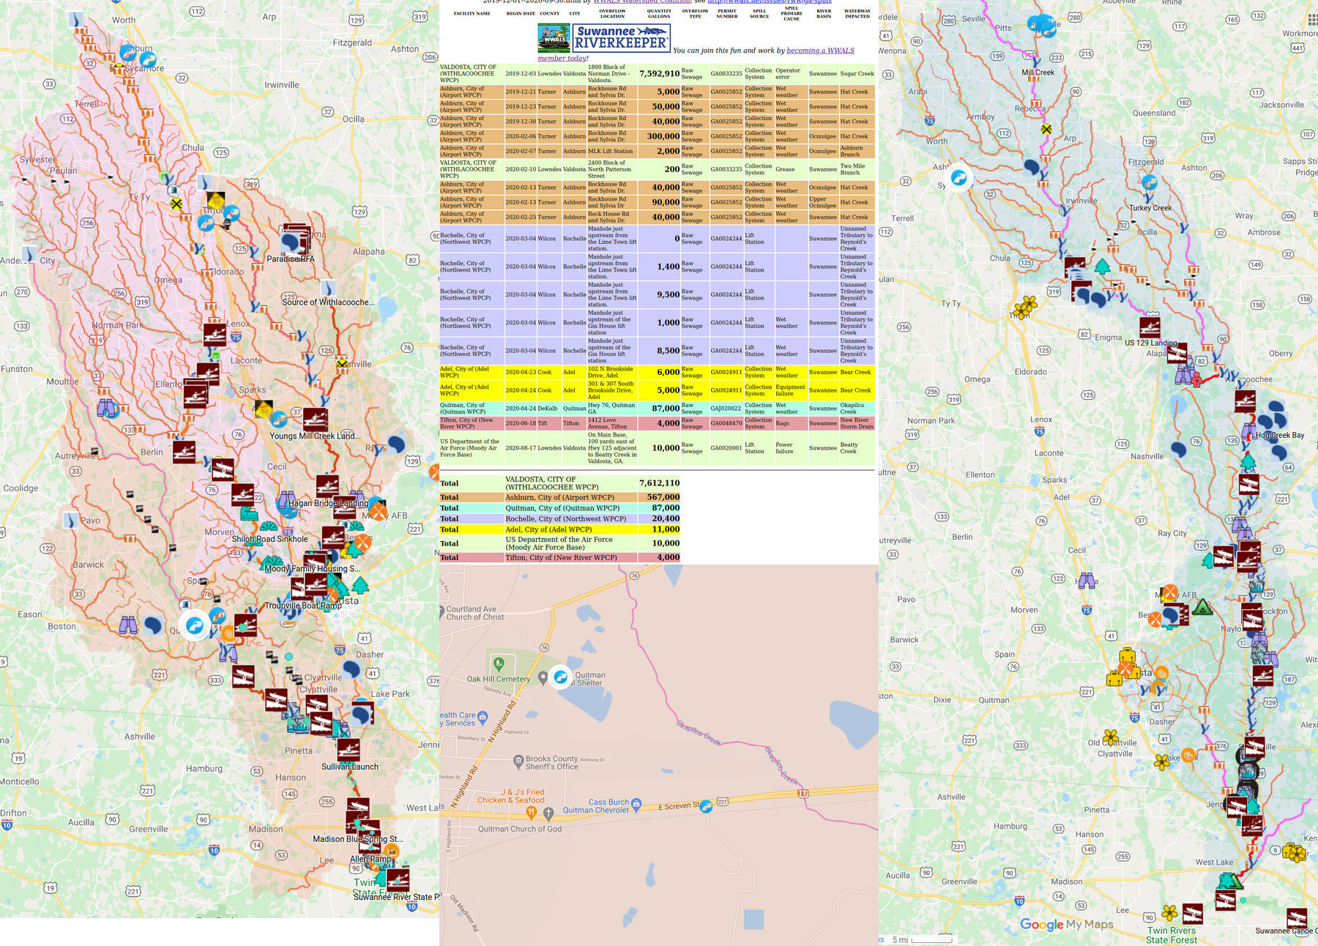Click the yellow railroad crossing marker near Rebecca
This screenshot has height=946, width=1318.
pos(1046,129)
